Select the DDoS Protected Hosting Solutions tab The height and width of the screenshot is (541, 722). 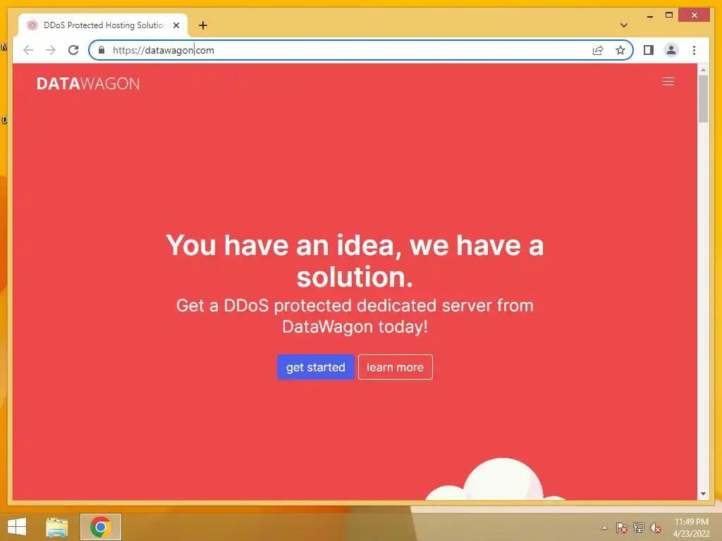[103, 25]
